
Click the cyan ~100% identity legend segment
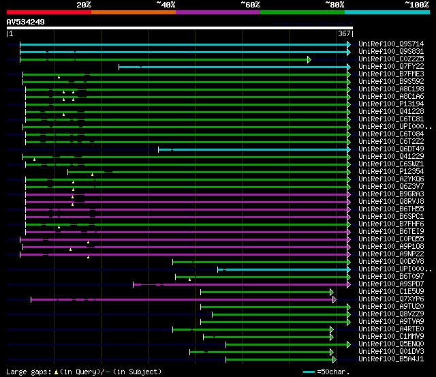pos(388,12)
